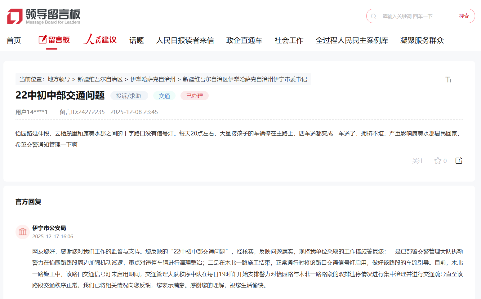
Task: Open the 话题 navigation item
Action: [136, 40]
